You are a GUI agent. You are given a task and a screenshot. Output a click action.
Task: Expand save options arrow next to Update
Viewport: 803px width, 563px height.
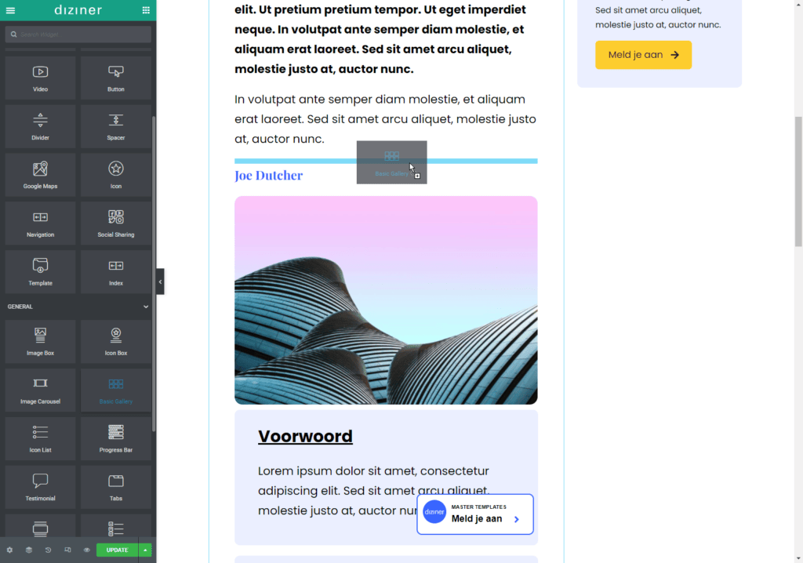pyautogui.click(x=146, y=550)
